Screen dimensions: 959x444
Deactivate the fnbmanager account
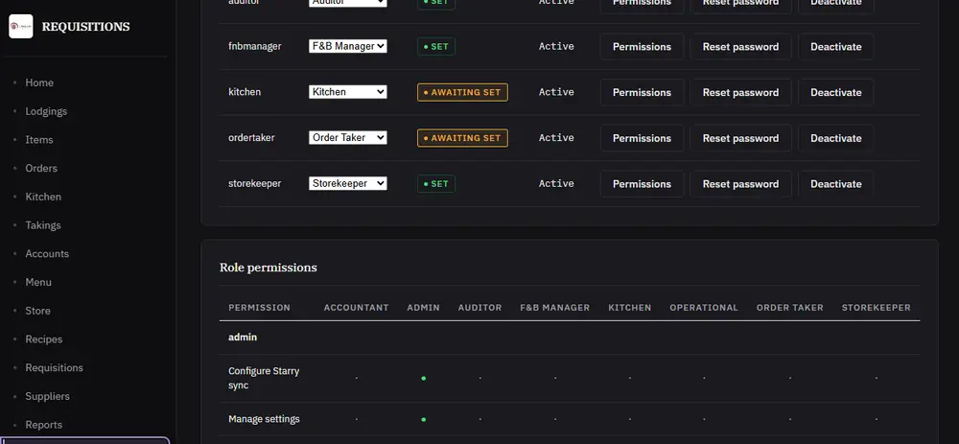click(x=836, y=46)
